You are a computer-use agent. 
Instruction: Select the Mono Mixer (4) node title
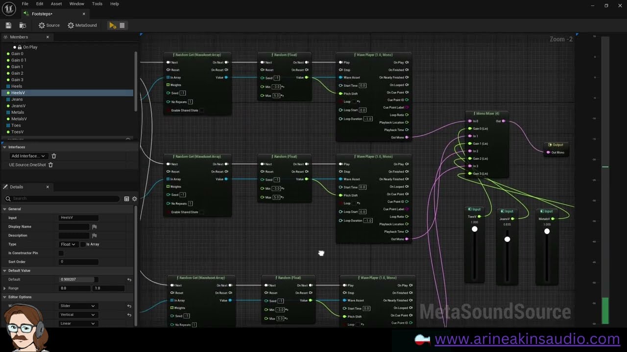click(486, 113)
